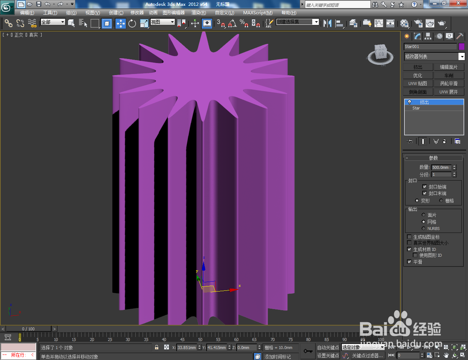This screenshot has height=360, width=468.
Task: Click the 自动关键点 button
Action: pos(328,348)
